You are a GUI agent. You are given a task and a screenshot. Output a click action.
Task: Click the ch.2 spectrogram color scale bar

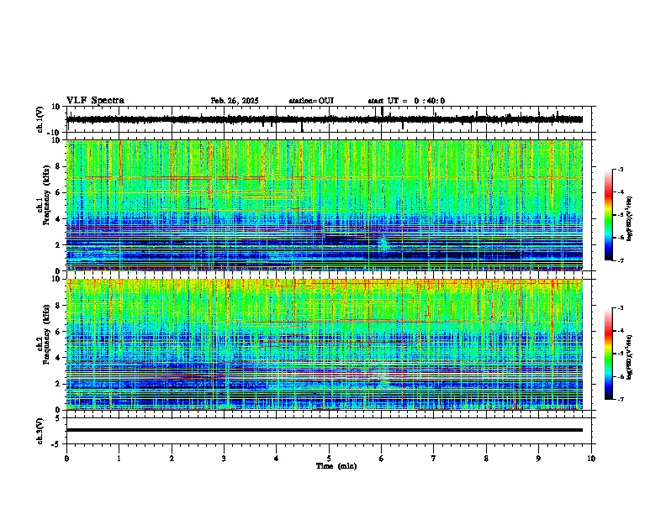609,354
